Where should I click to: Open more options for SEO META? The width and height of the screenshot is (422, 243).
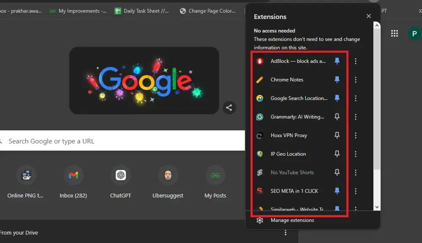pos(356,191)
